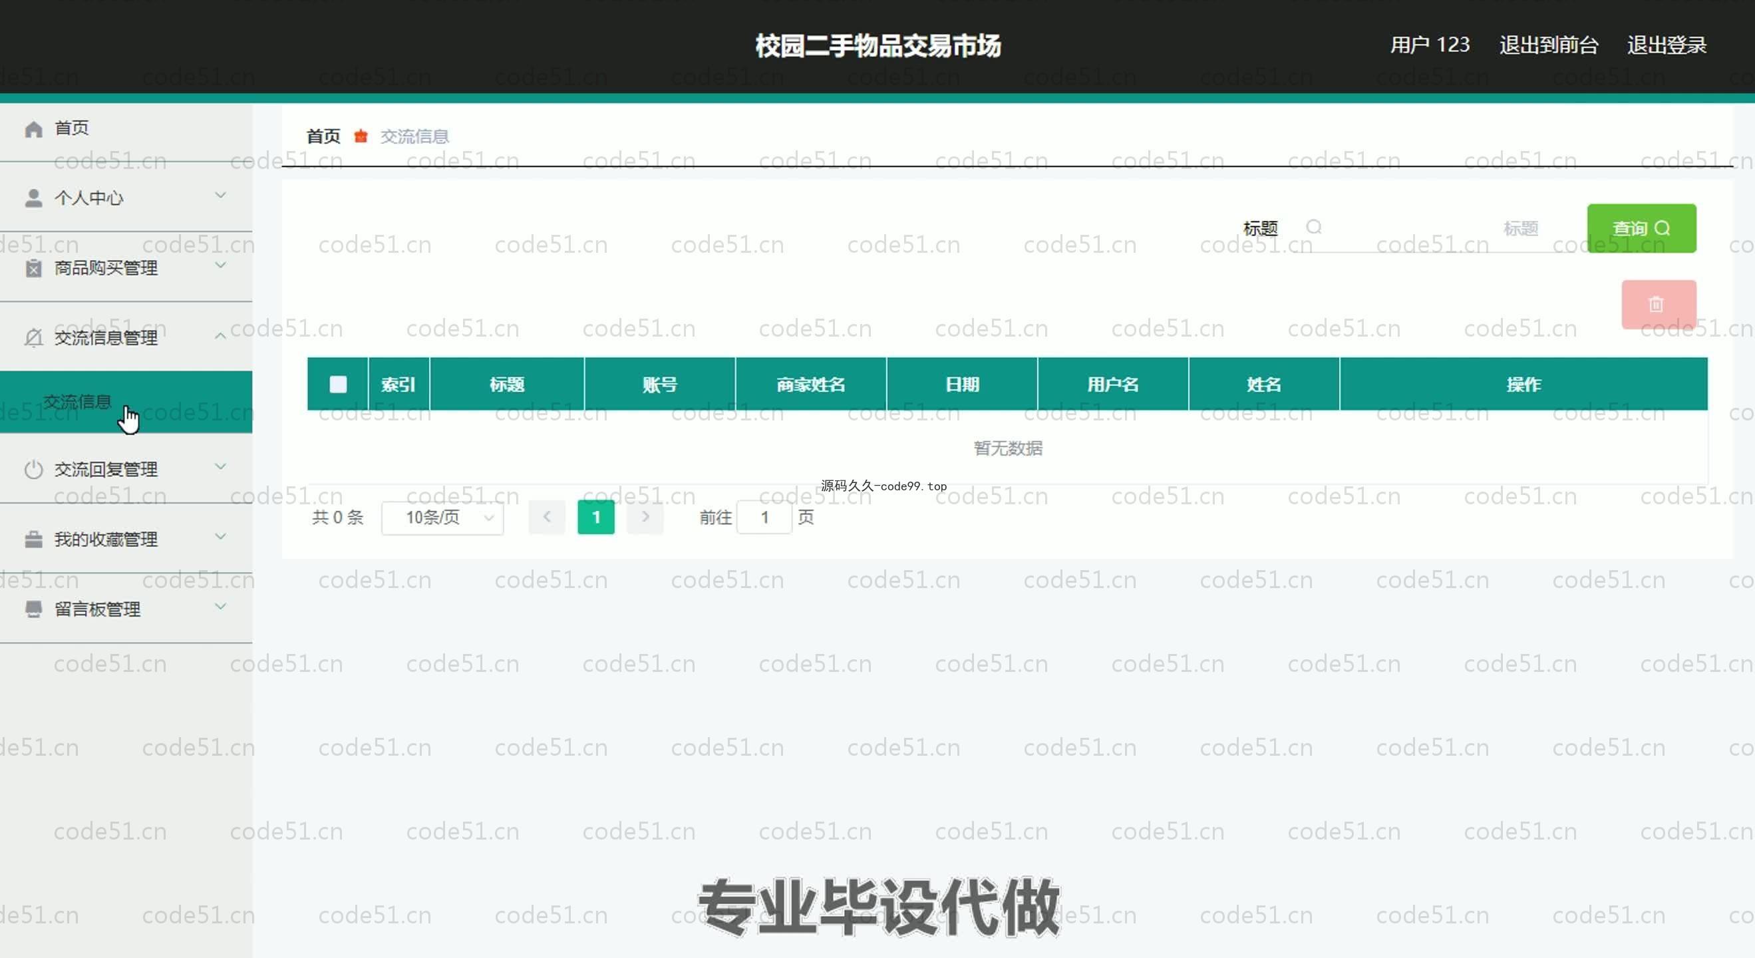Click the bell icon beside 交流信息管理
1755x958 pixels.
[x=33, y=338]
